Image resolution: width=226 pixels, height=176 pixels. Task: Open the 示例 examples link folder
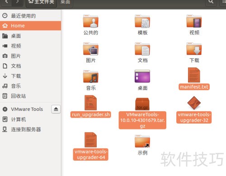click(x=142, y=141)
